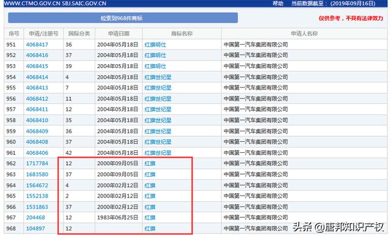The image size is (391, 239).
Task: Open registration number 1564672
Action: tap(37, 185)
